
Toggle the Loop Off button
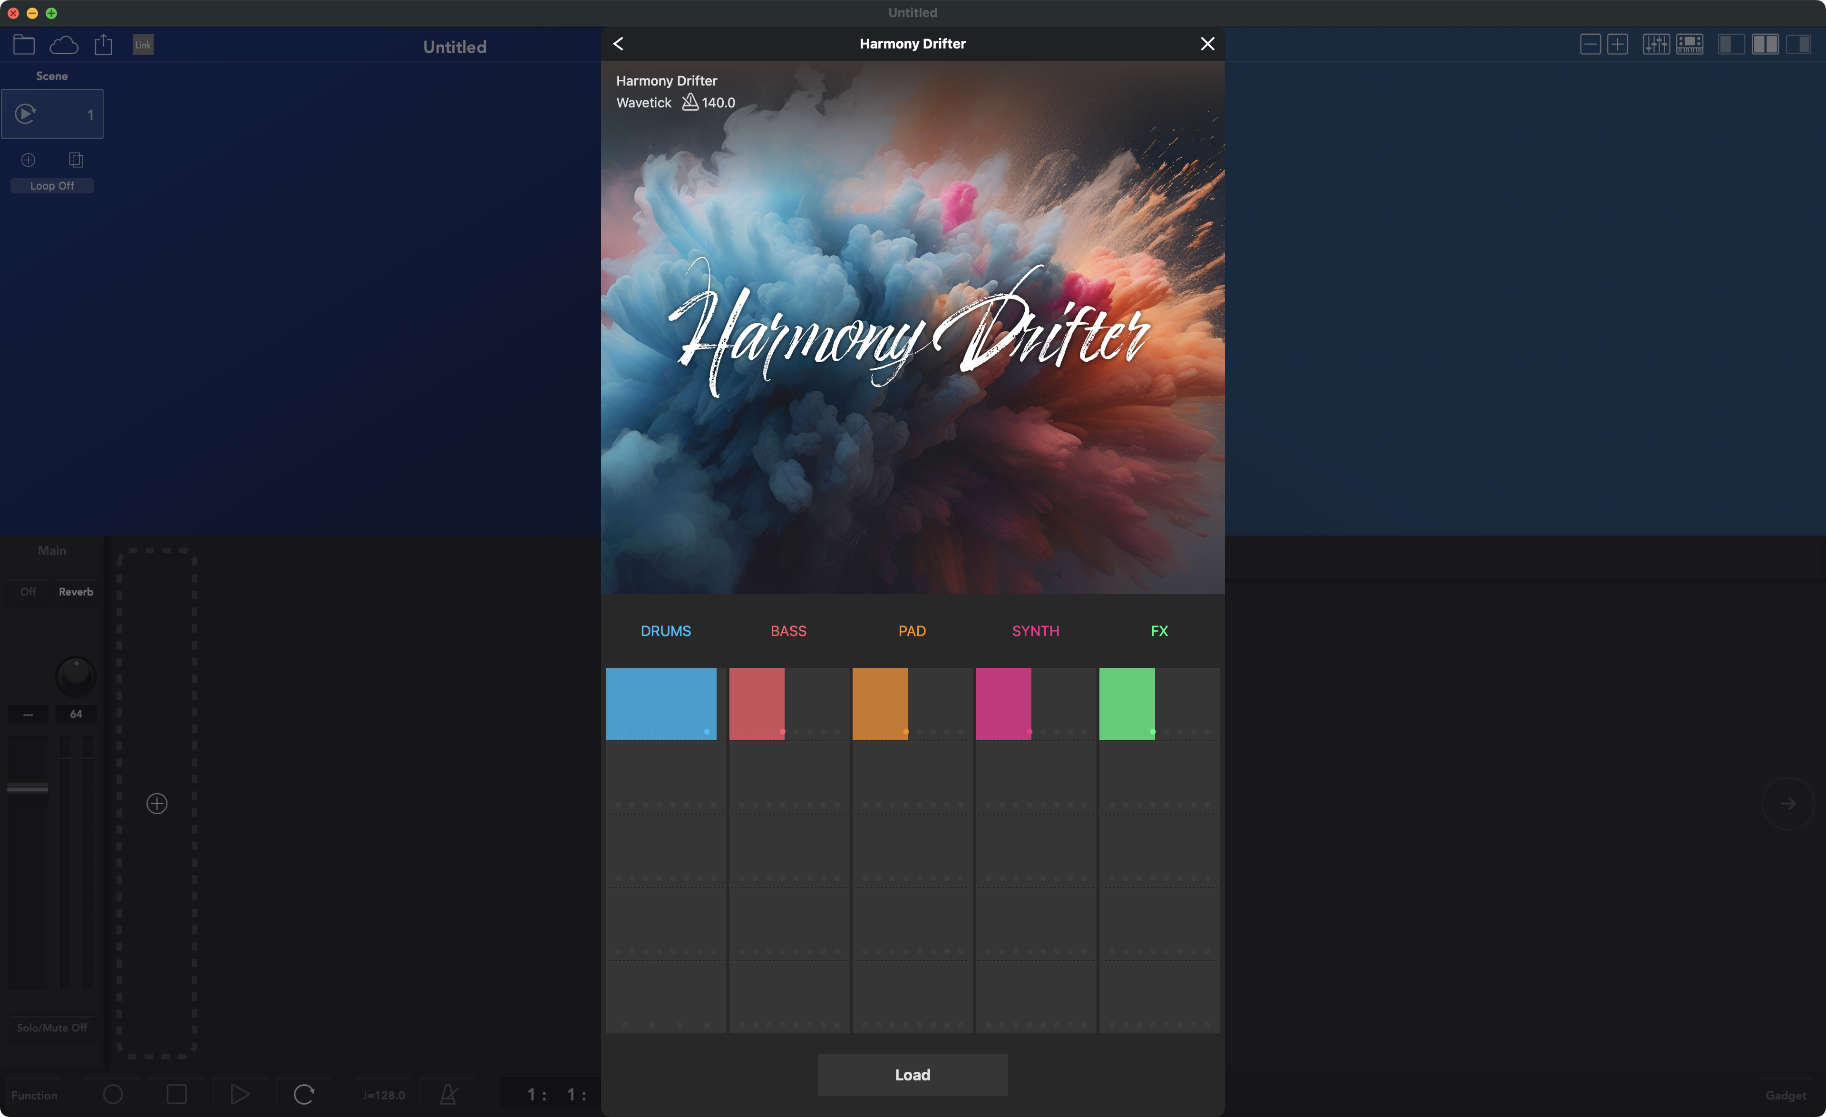52,186
